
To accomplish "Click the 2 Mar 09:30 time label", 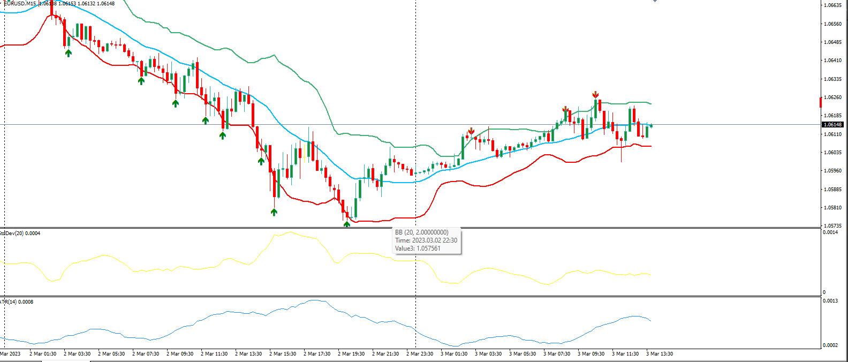I will [180, 353].
